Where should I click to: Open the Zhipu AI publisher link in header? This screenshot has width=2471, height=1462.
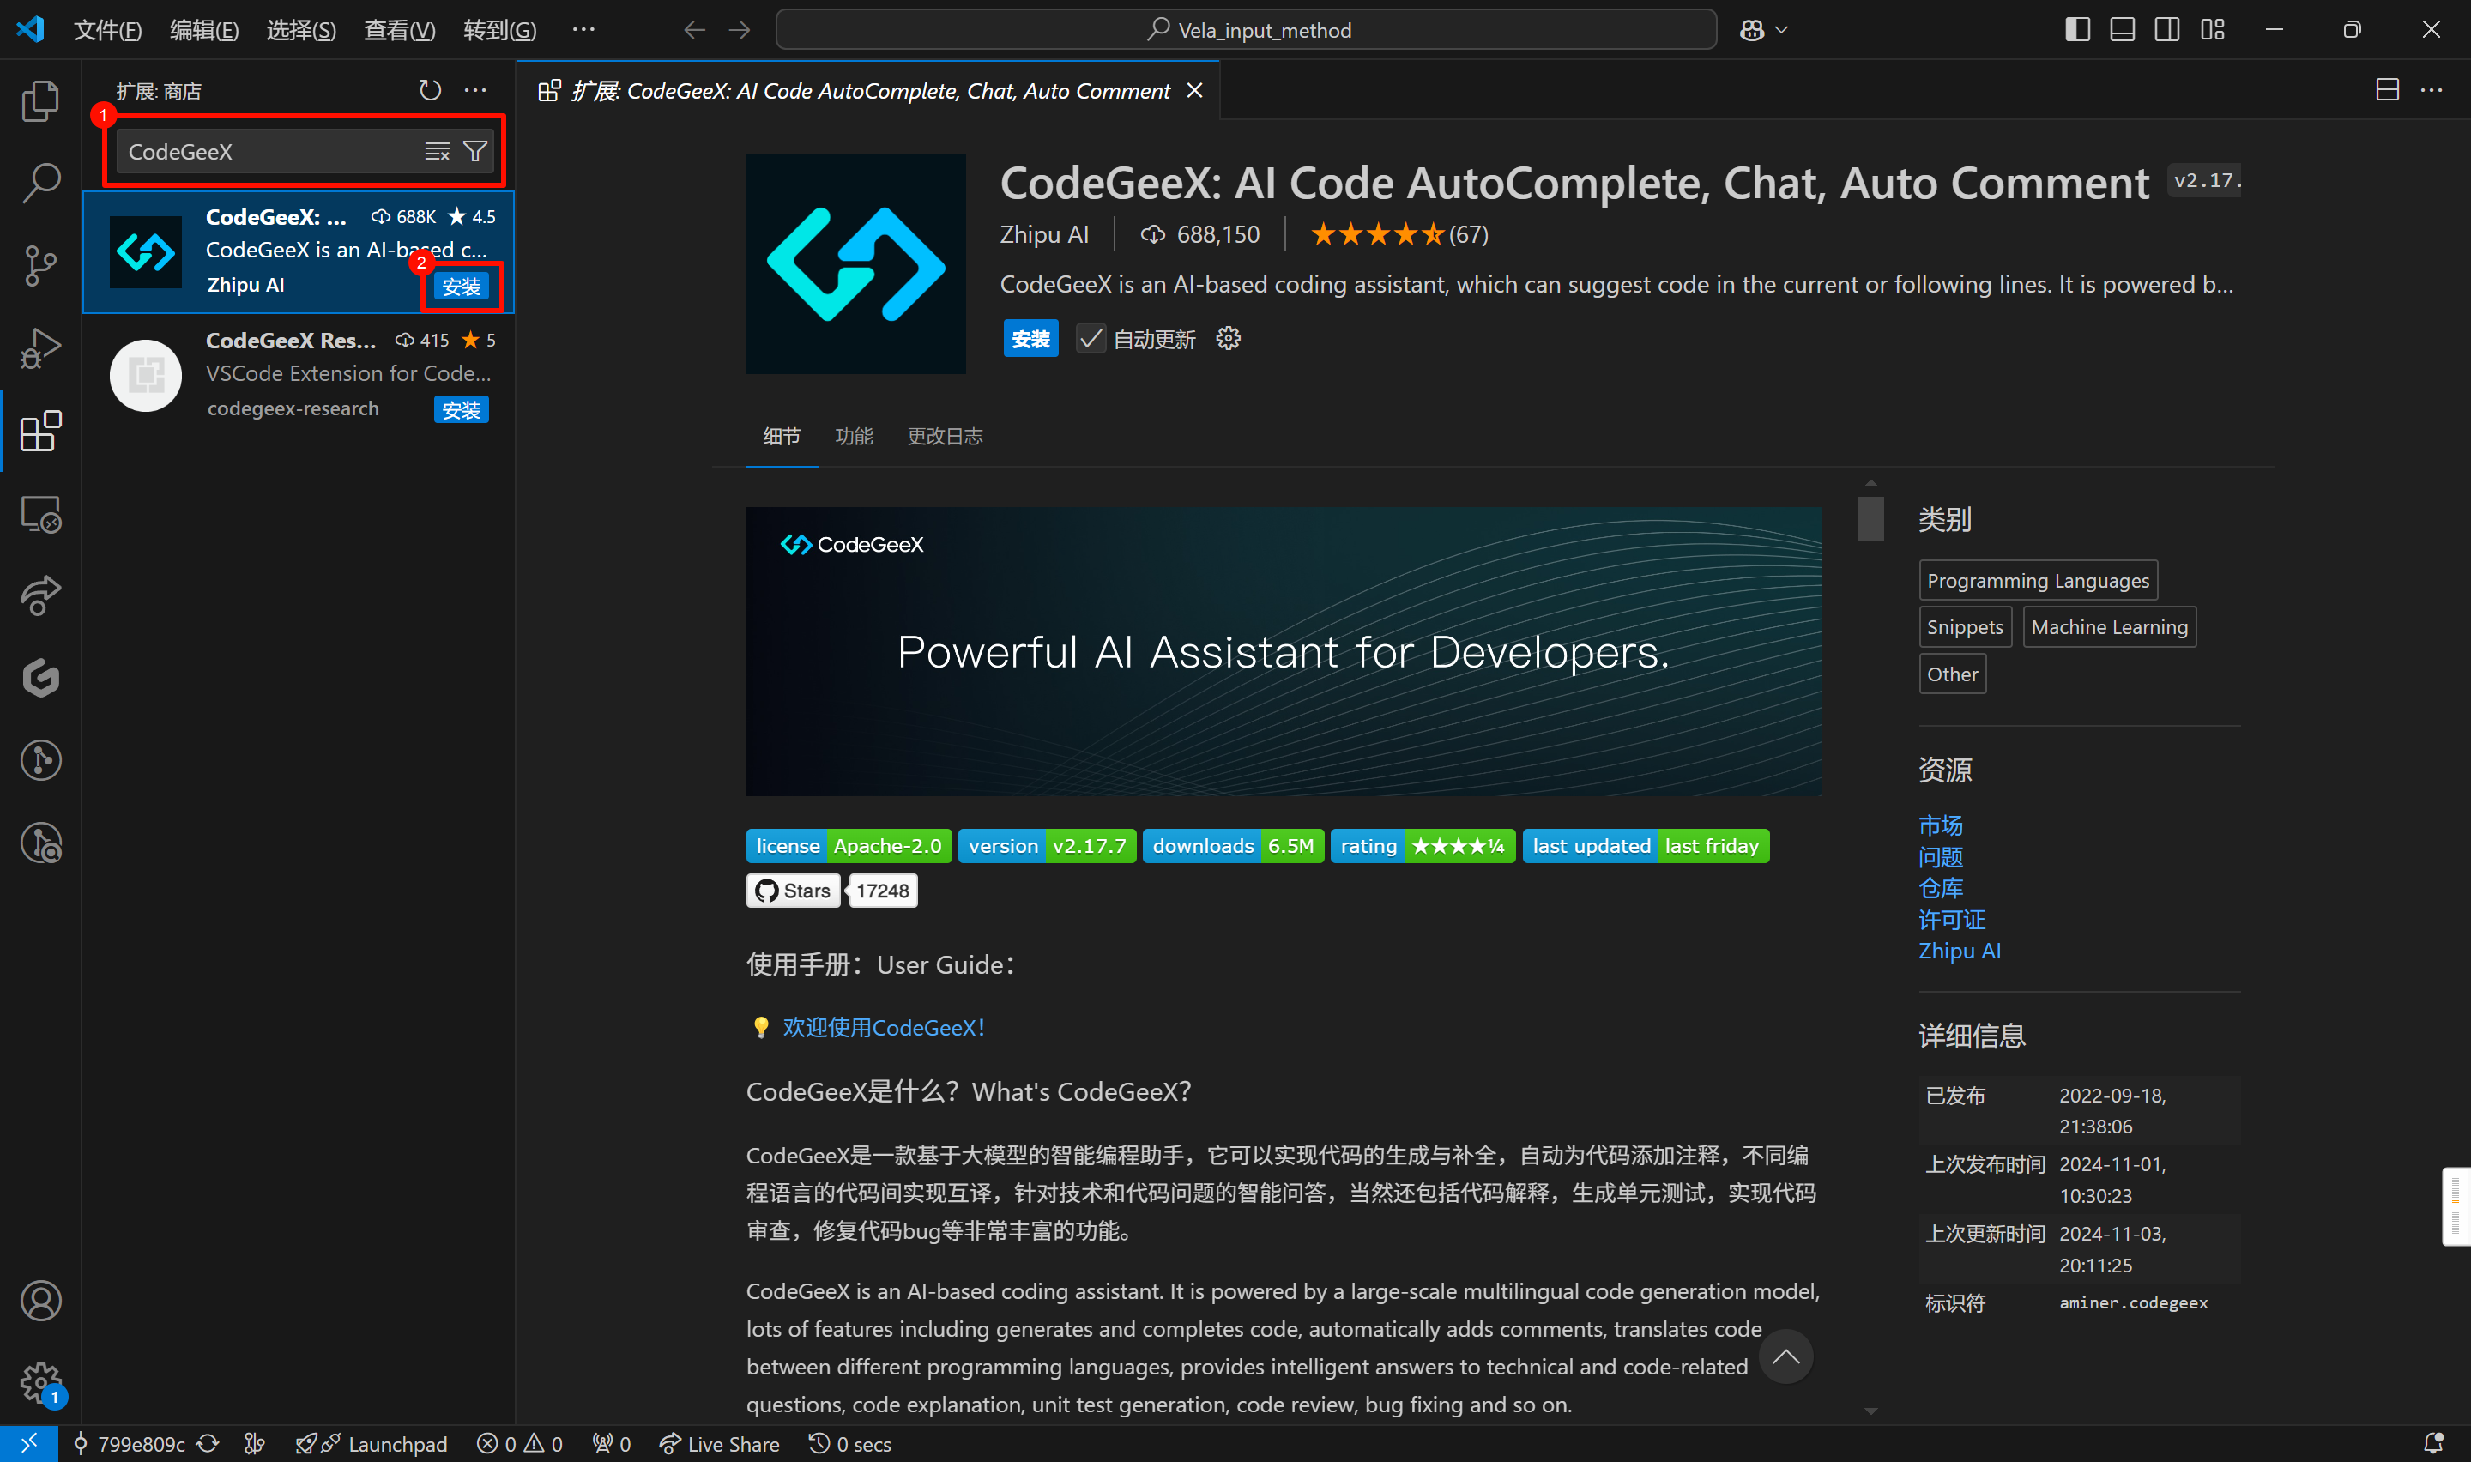[x=1044, y=234]
